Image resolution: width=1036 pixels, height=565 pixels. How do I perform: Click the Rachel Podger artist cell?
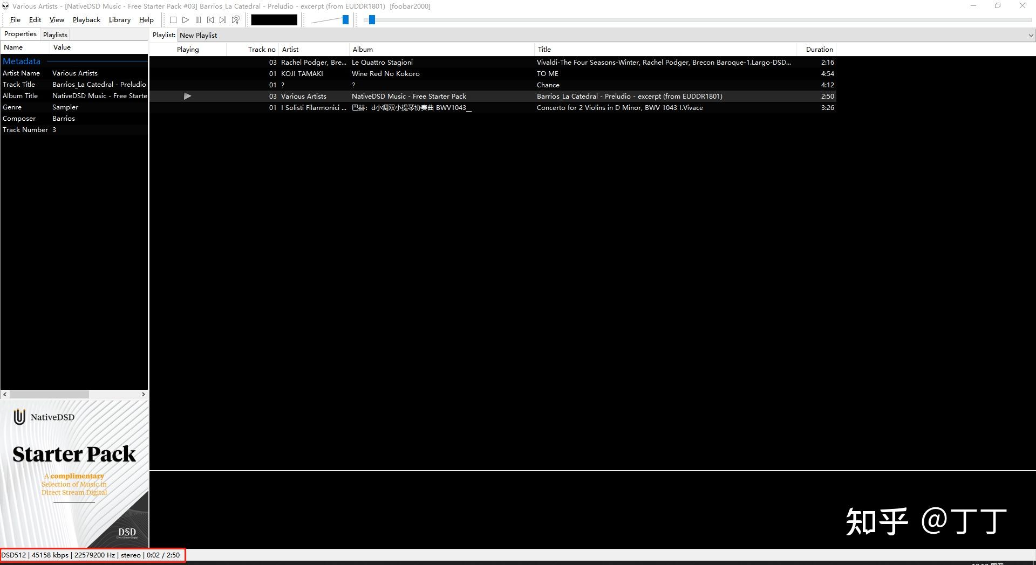313,63
